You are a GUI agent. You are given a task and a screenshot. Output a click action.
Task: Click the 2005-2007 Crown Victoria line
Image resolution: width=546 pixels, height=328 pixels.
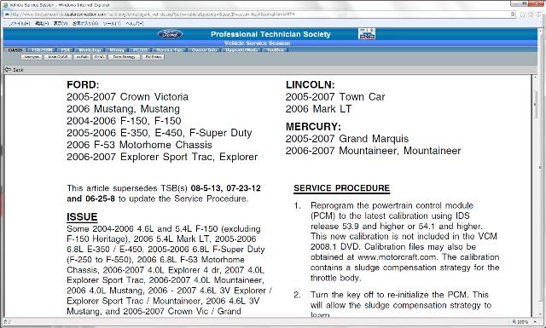pyautogui.click(x=127, y=96)
